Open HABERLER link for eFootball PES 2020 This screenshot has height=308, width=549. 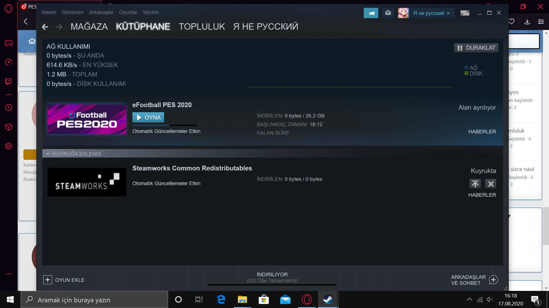pyautogui.click(x=482, y=131)
